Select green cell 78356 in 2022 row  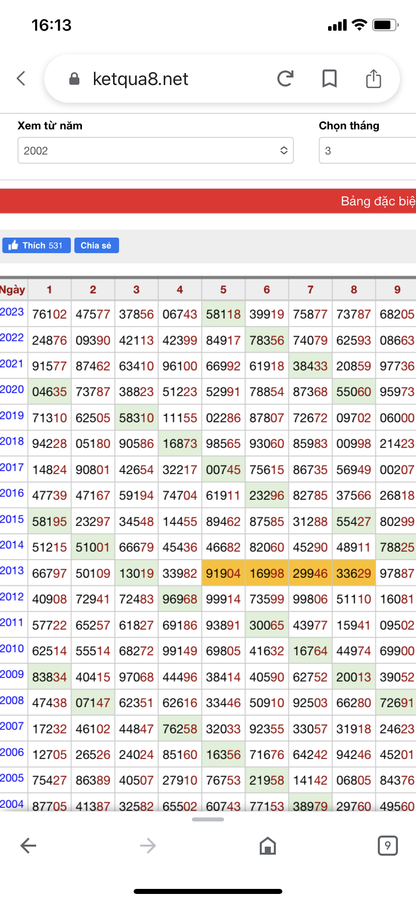coord(267,340)
